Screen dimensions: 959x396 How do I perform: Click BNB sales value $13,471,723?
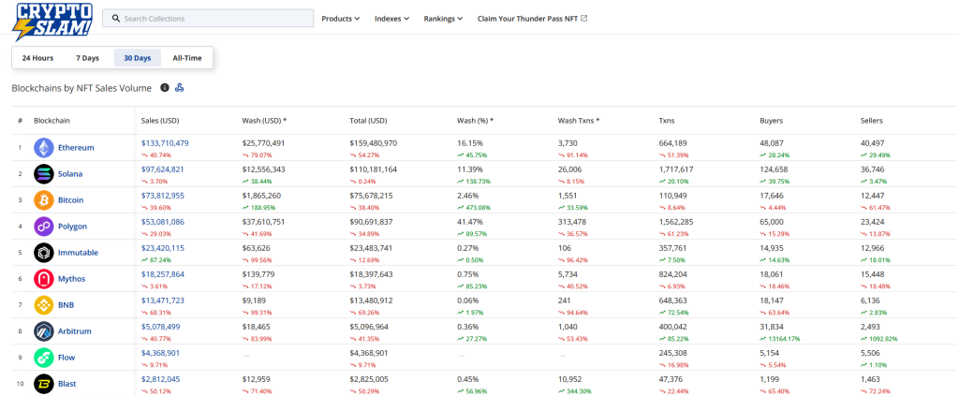point(163,301)
